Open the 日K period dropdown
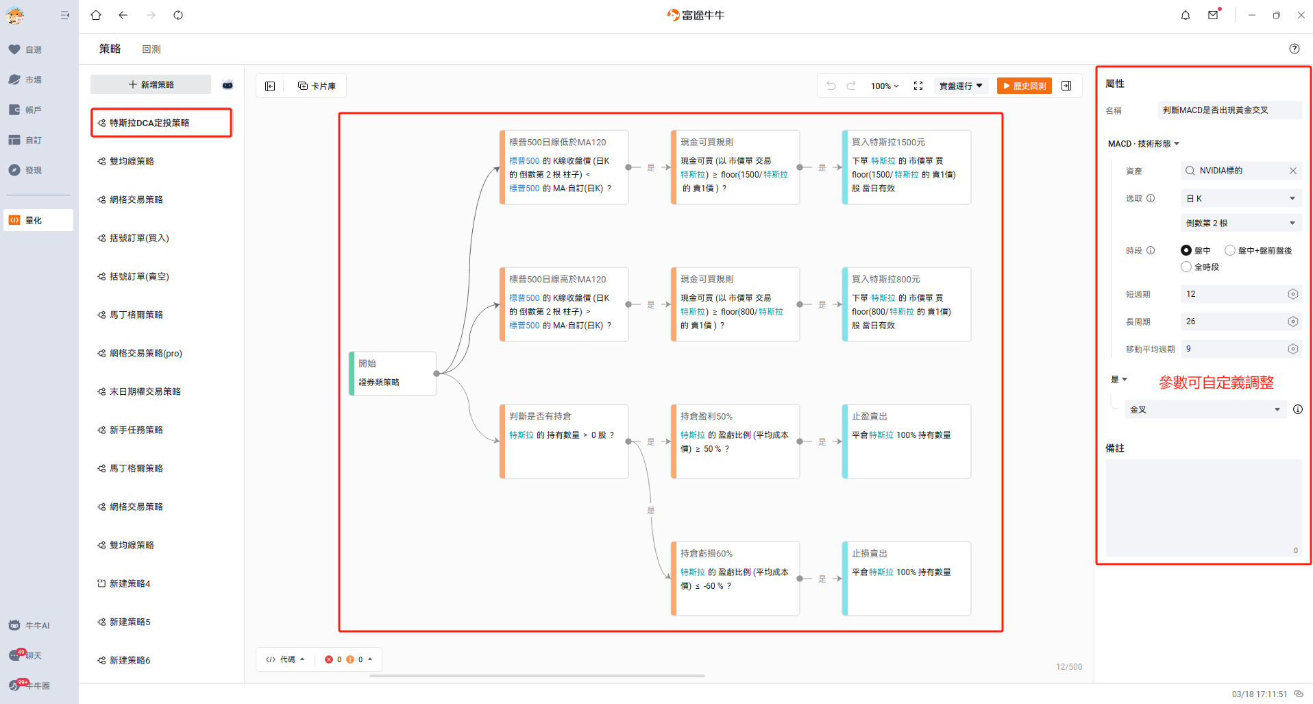The width and height of the screenshot is (1313, 704). (x=1241, y=198)
